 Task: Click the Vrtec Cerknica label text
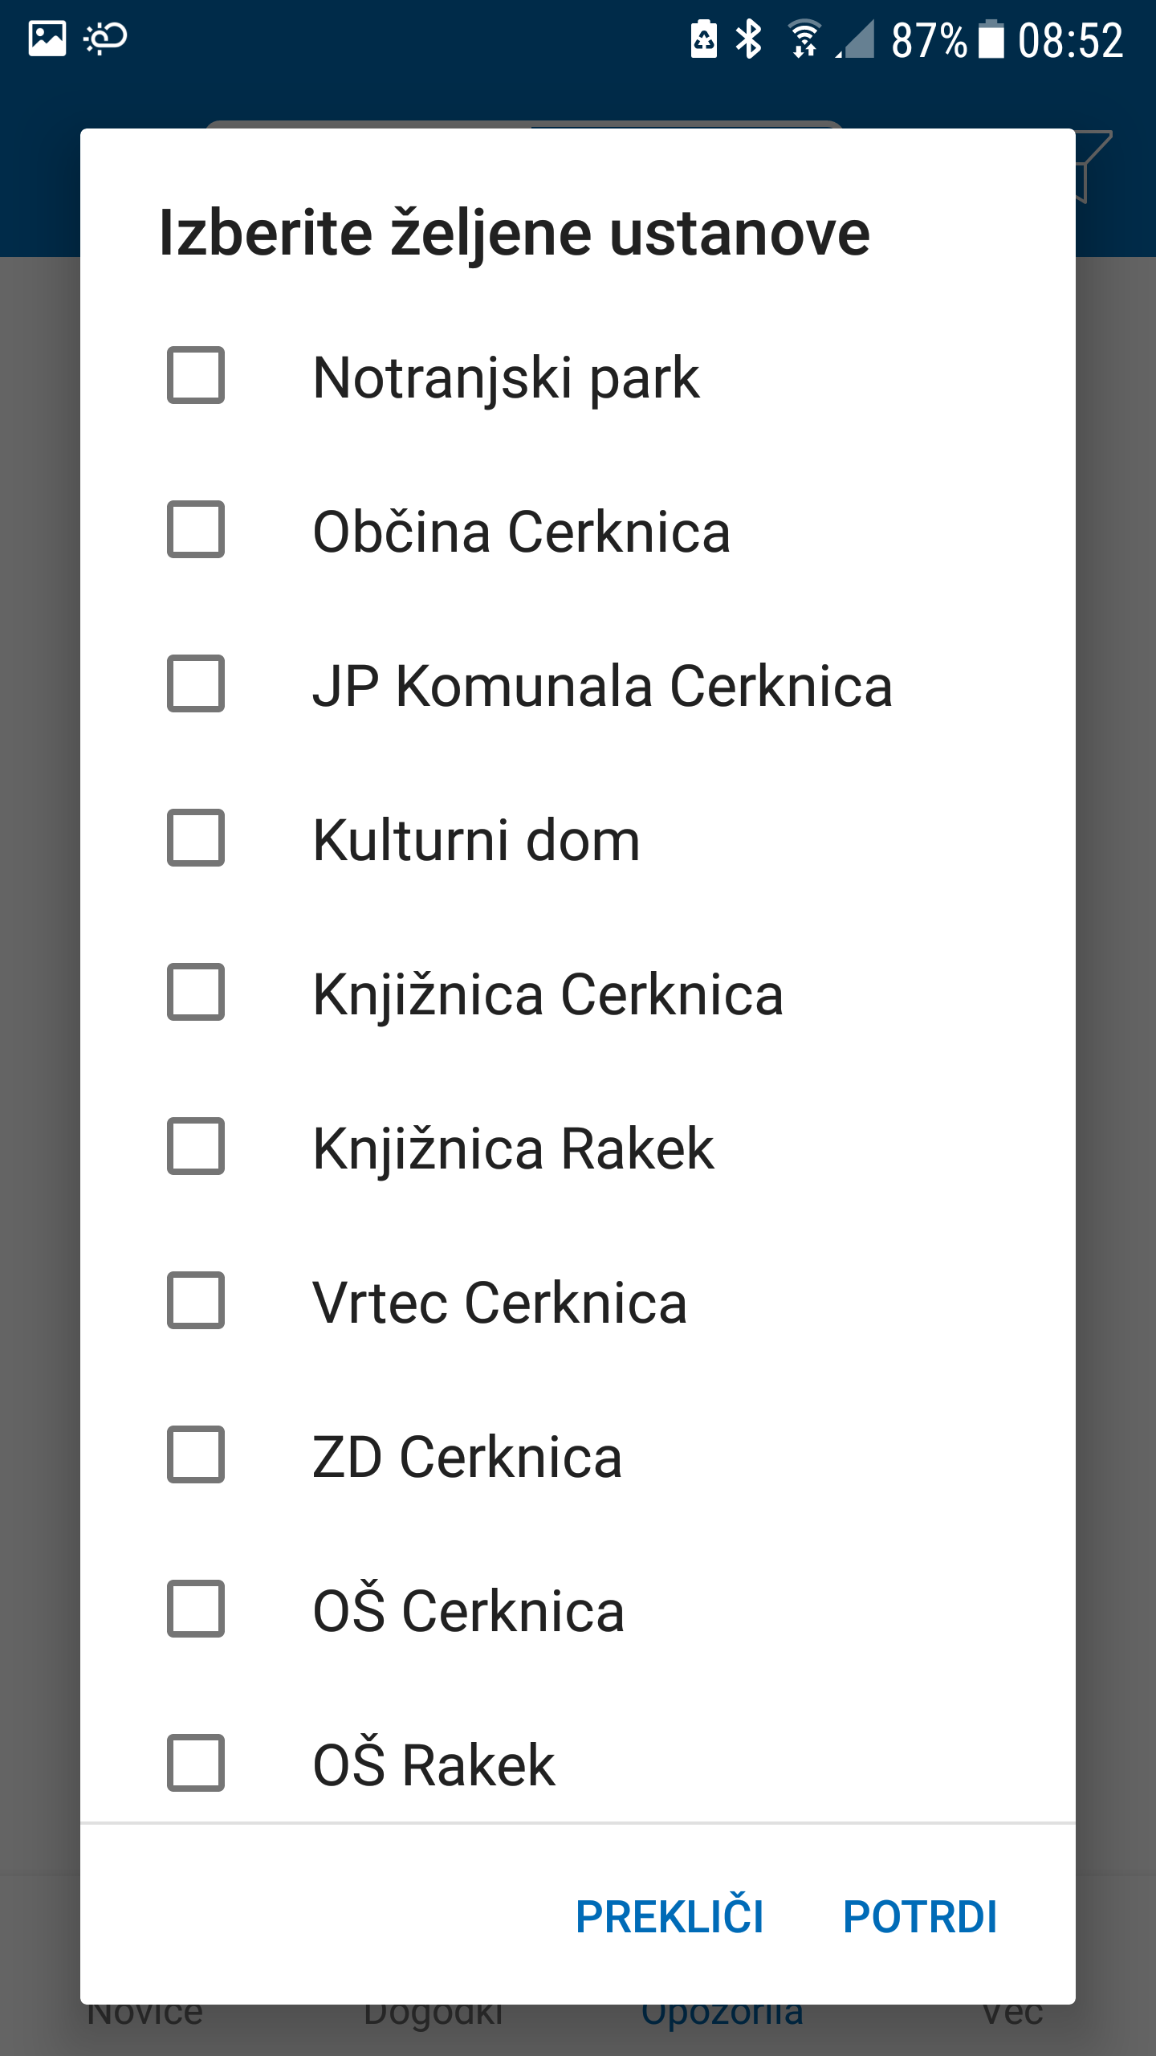500,1303
